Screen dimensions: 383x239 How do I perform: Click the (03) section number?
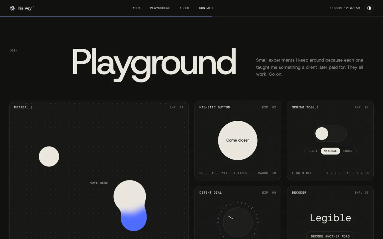click(13, 50)
